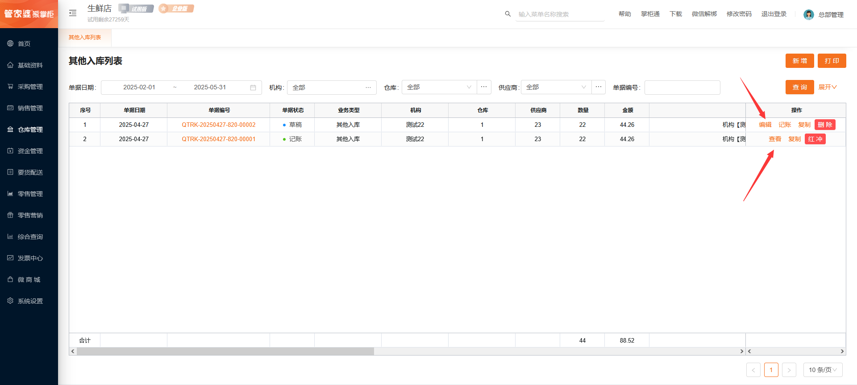Click the 退出登录 link
Screen dimensions: 857x385
tap(774, 14)
